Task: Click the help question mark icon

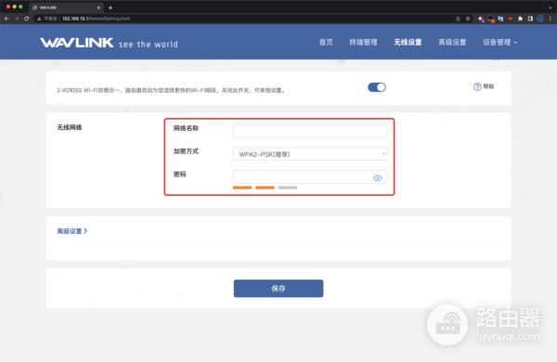Action: 477,86
